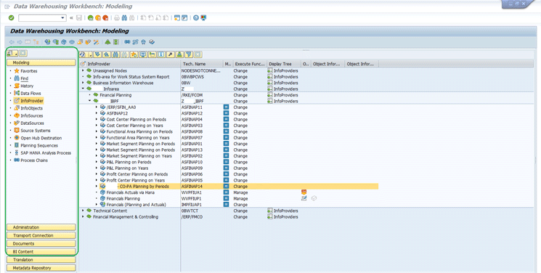The height and width of the screenshot is (273, 541).
Task: Open the Documents section
Action: (41, 244)
